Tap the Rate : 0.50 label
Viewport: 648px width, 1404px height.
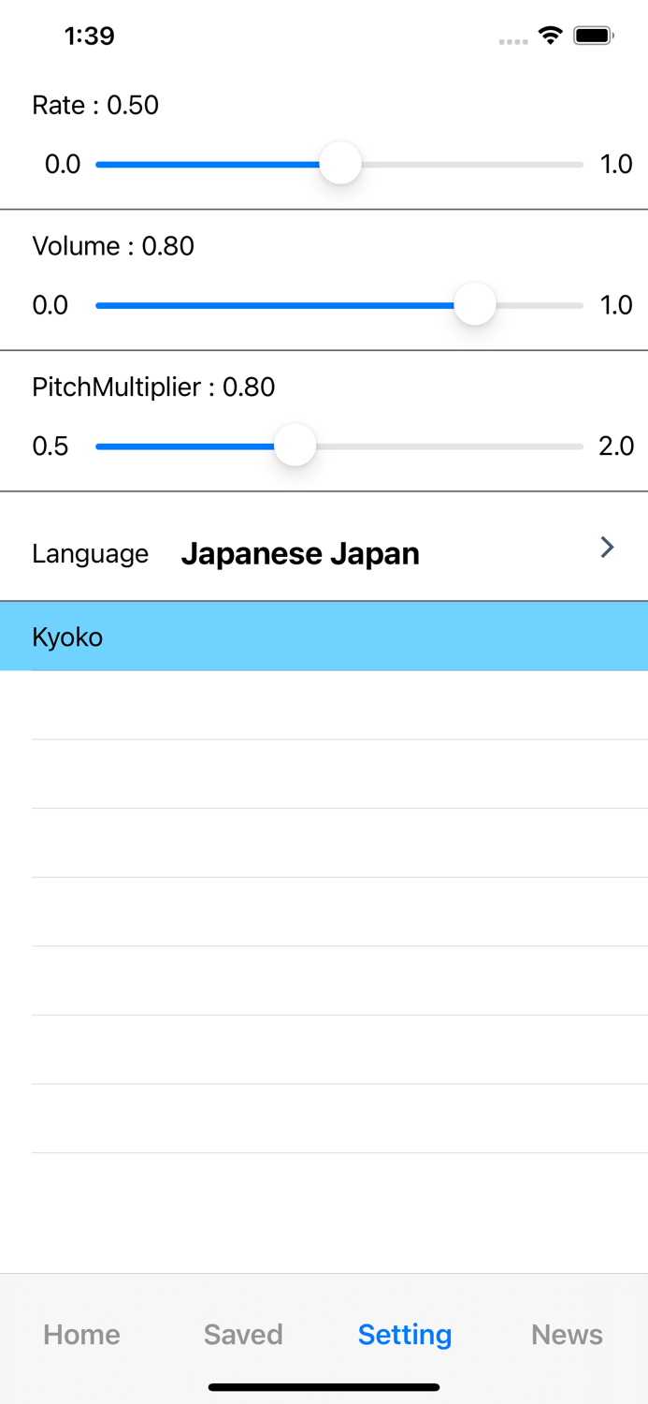[x=95, y=105]
